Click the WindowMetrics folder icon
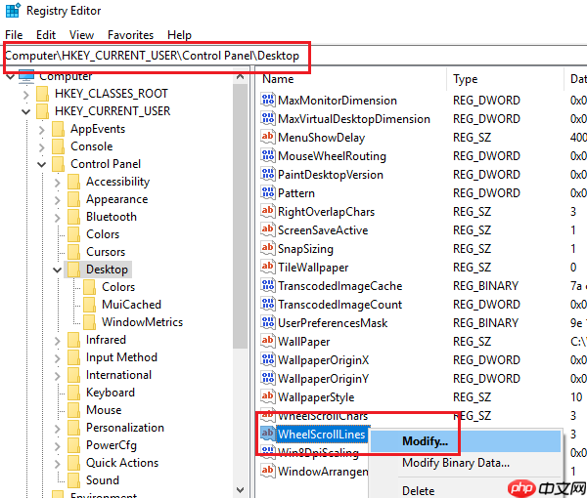This screenshot has width=587, height=498. (90, 322)
